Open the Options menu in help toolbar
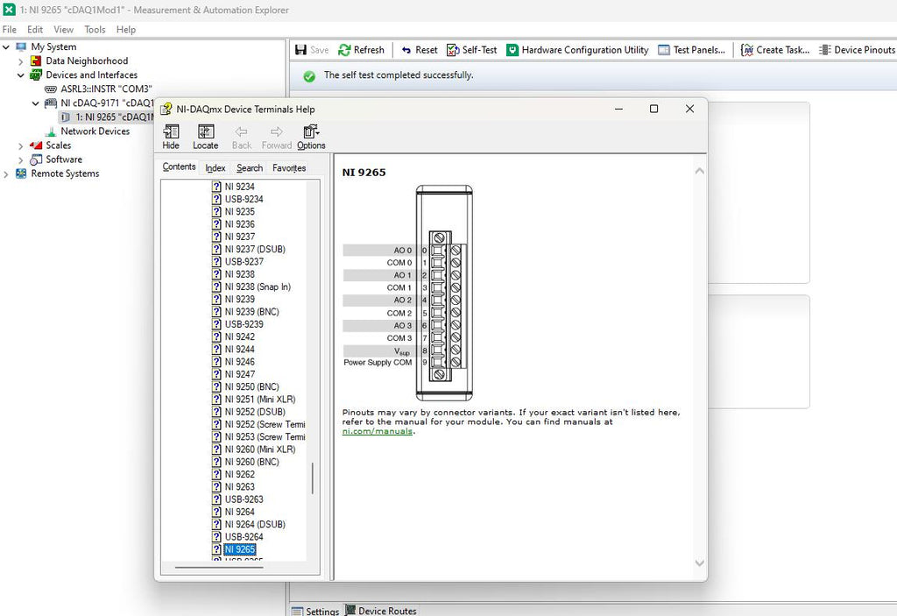The width and height of the screenshot is (897, 616). click(311, 137)
